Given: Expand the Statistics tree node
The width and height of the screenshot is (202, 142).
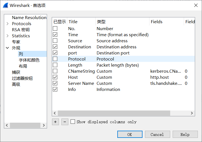Looking at the screenshot, I should pos(7,36).
